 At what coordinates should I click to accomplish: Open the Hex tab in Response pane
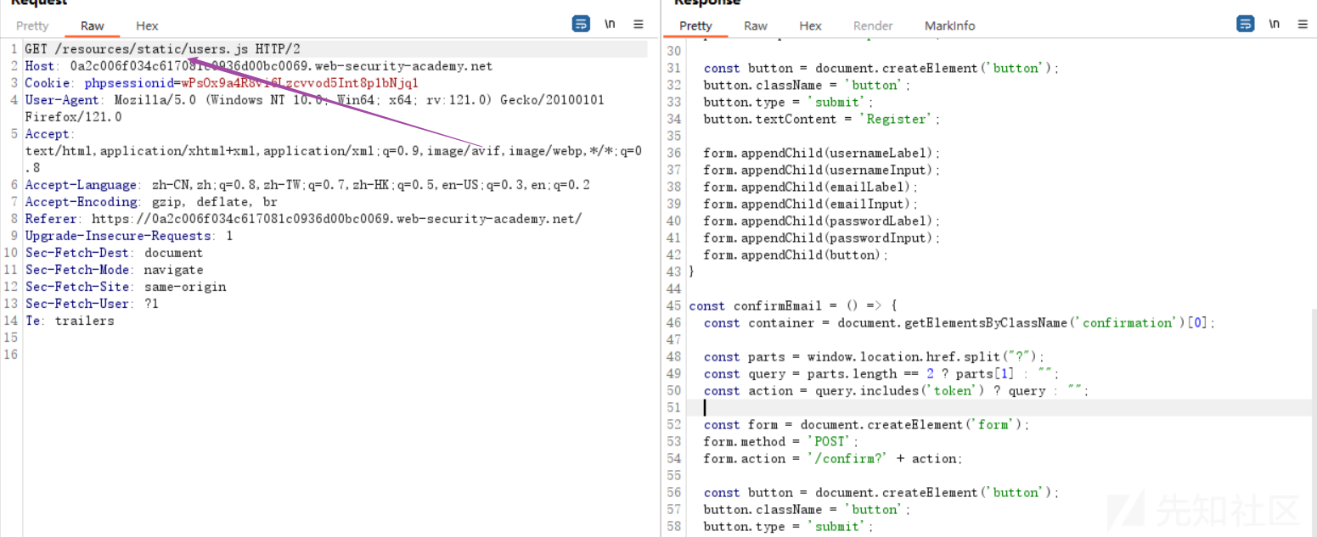(x=811, y=26)
